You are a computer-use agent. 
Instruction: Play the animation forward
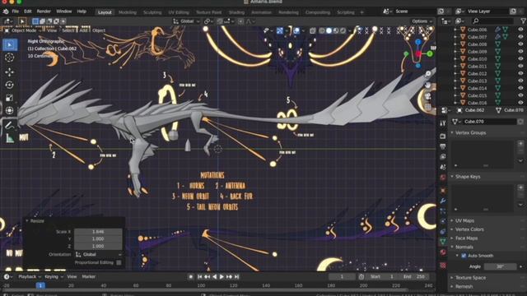(222, 276)
